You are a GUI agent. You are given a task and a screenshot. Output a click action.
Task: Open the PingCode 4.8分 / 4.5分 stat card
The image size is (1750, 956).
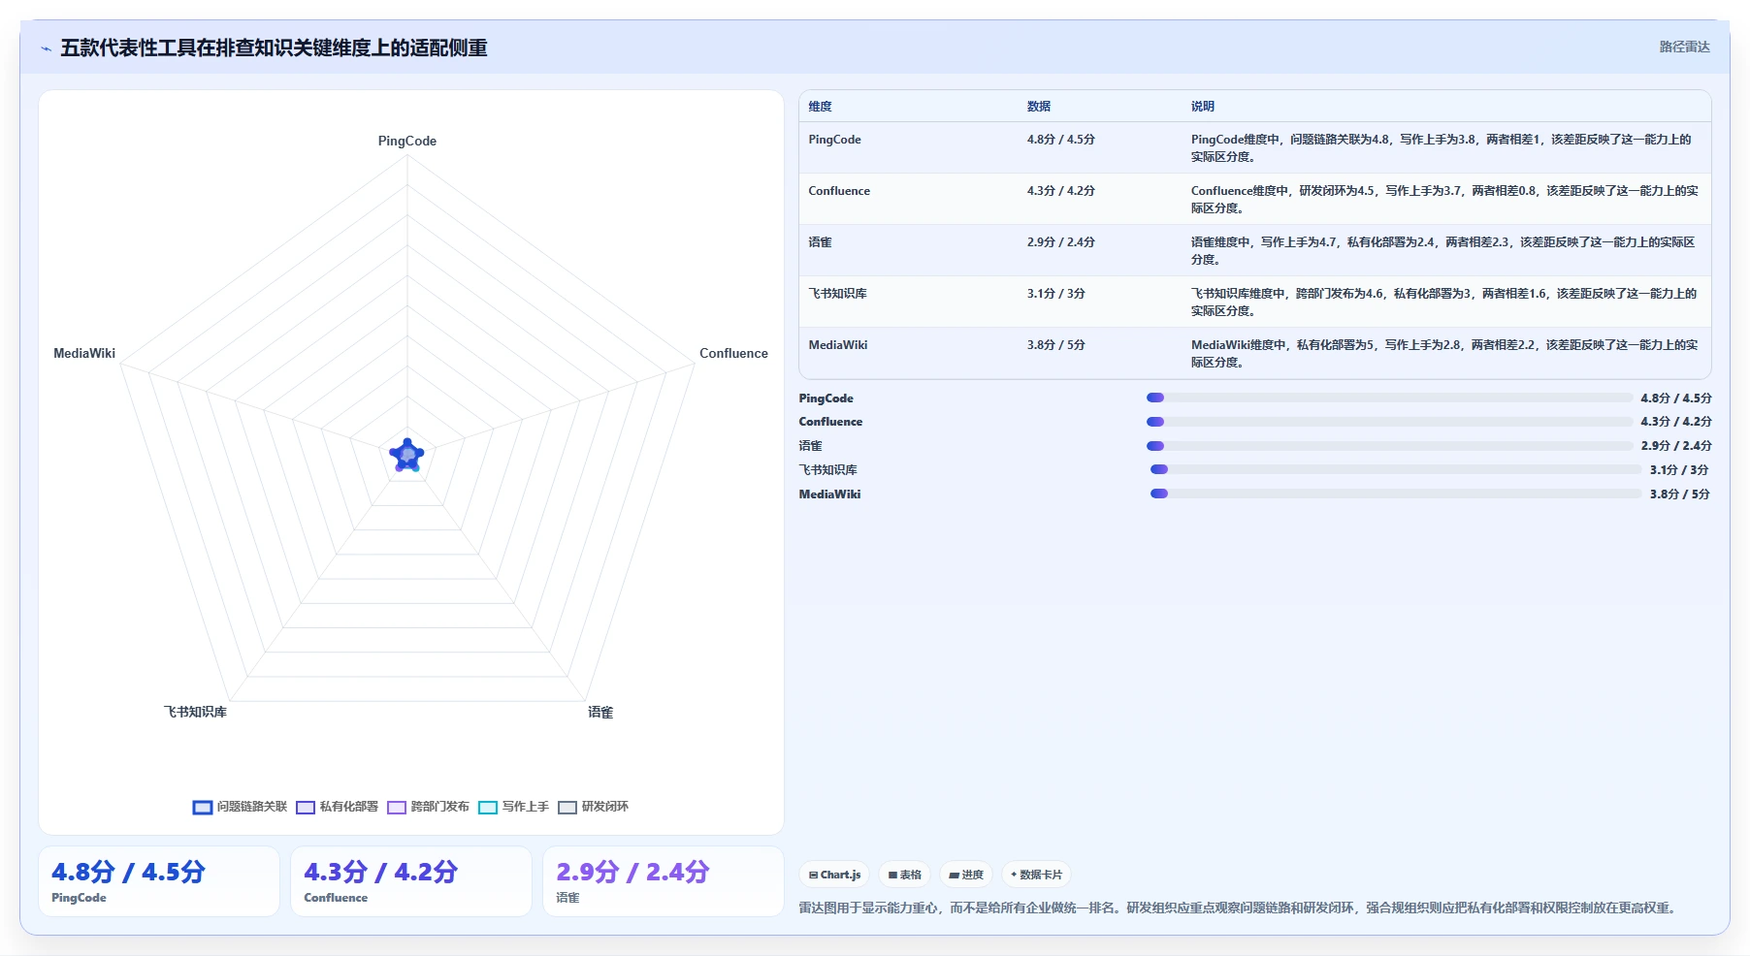159,881
